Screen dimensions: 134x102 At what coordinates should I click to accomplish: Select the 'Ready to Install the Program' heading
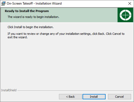[27, 11]
